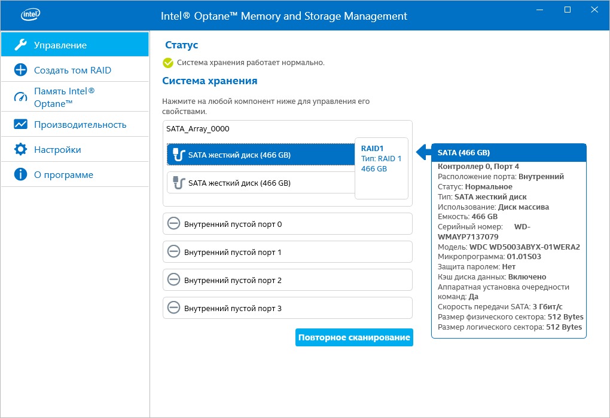Click the Intel logo in the title bar
Screen dimensions: 610x418
(x=30, y=16)
